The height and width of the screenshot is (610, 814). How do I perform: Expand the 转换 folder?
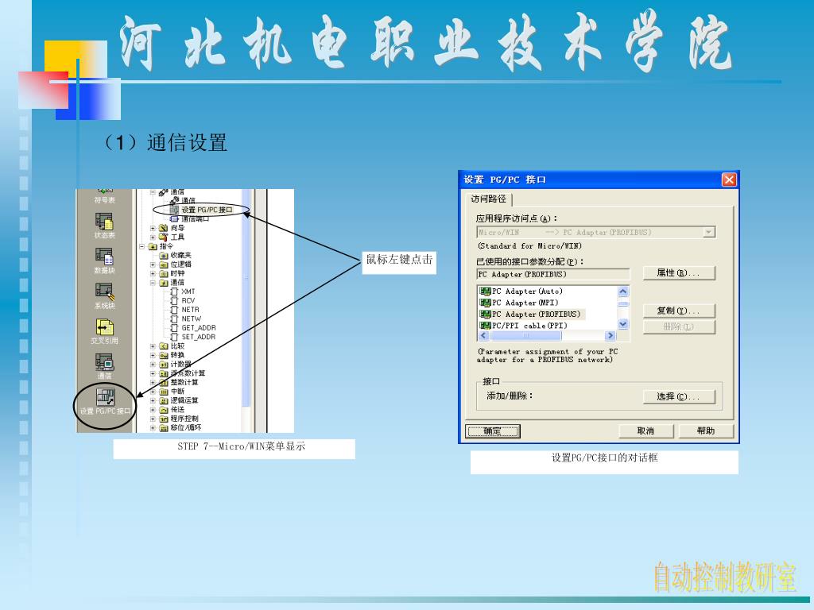click(x=153, y=355)
